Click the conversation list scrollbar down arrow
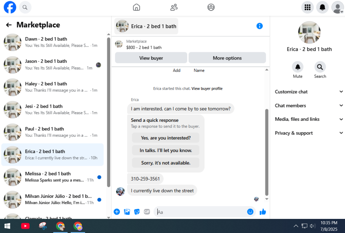Viewport: 345px width, 233px height. point(109,217)
